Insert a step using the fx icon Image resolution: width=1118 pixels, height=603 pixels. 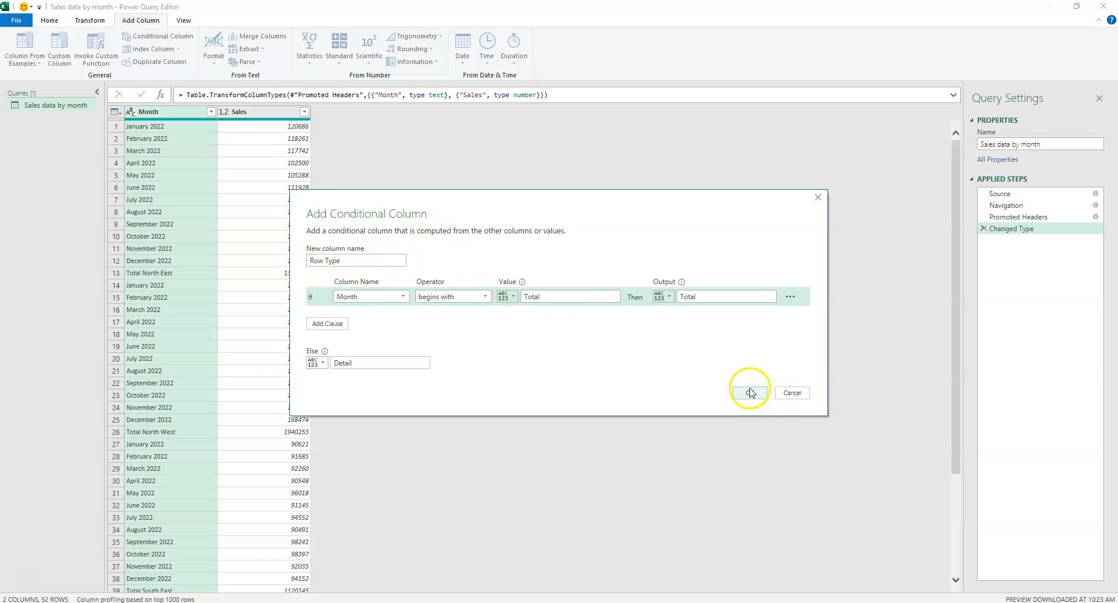[161, 95]
